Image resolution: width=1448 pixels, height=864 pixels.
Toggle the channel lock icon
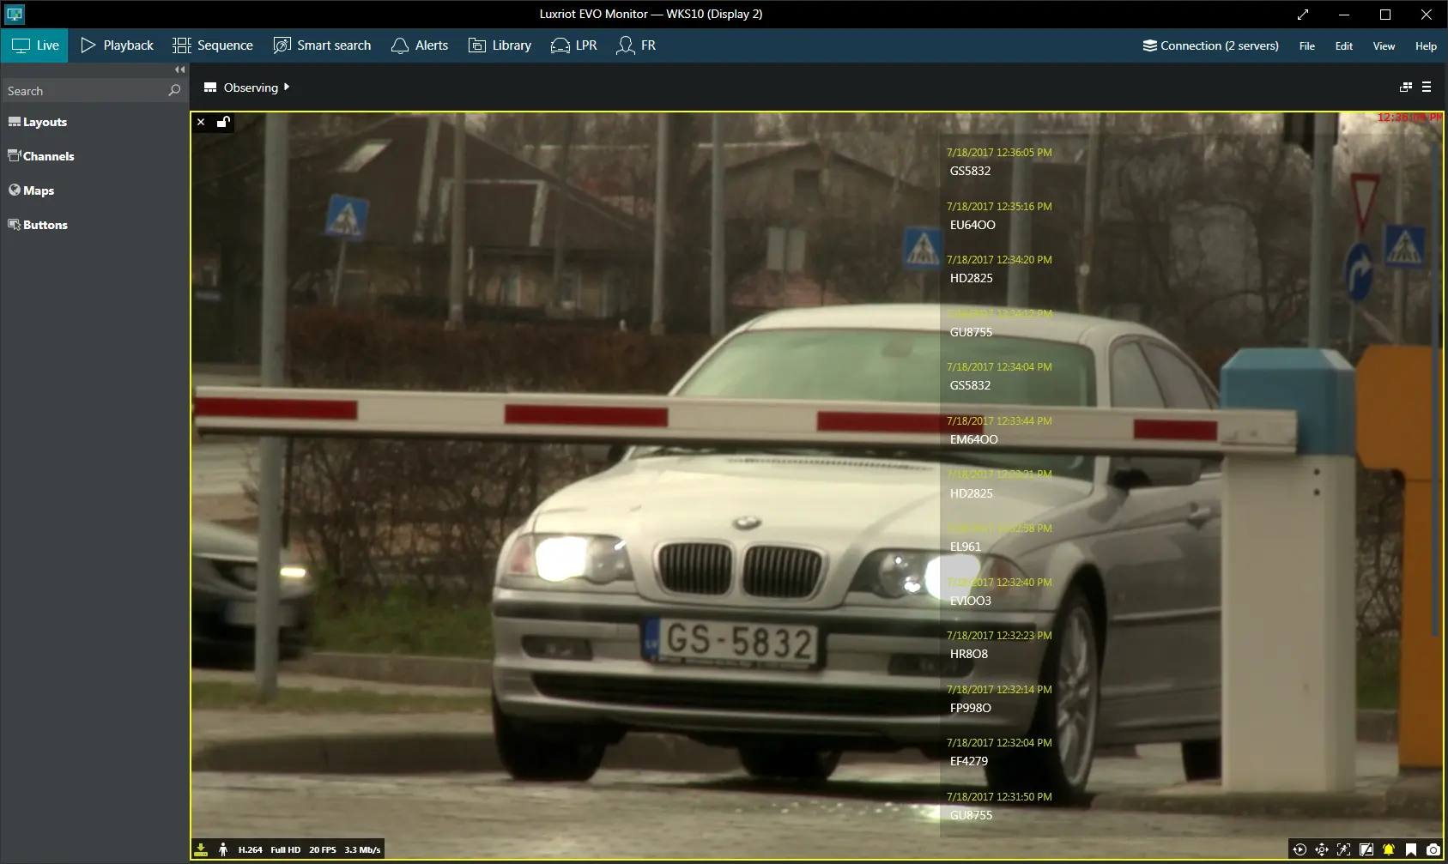pyautogui.click(x=223, y=123)
